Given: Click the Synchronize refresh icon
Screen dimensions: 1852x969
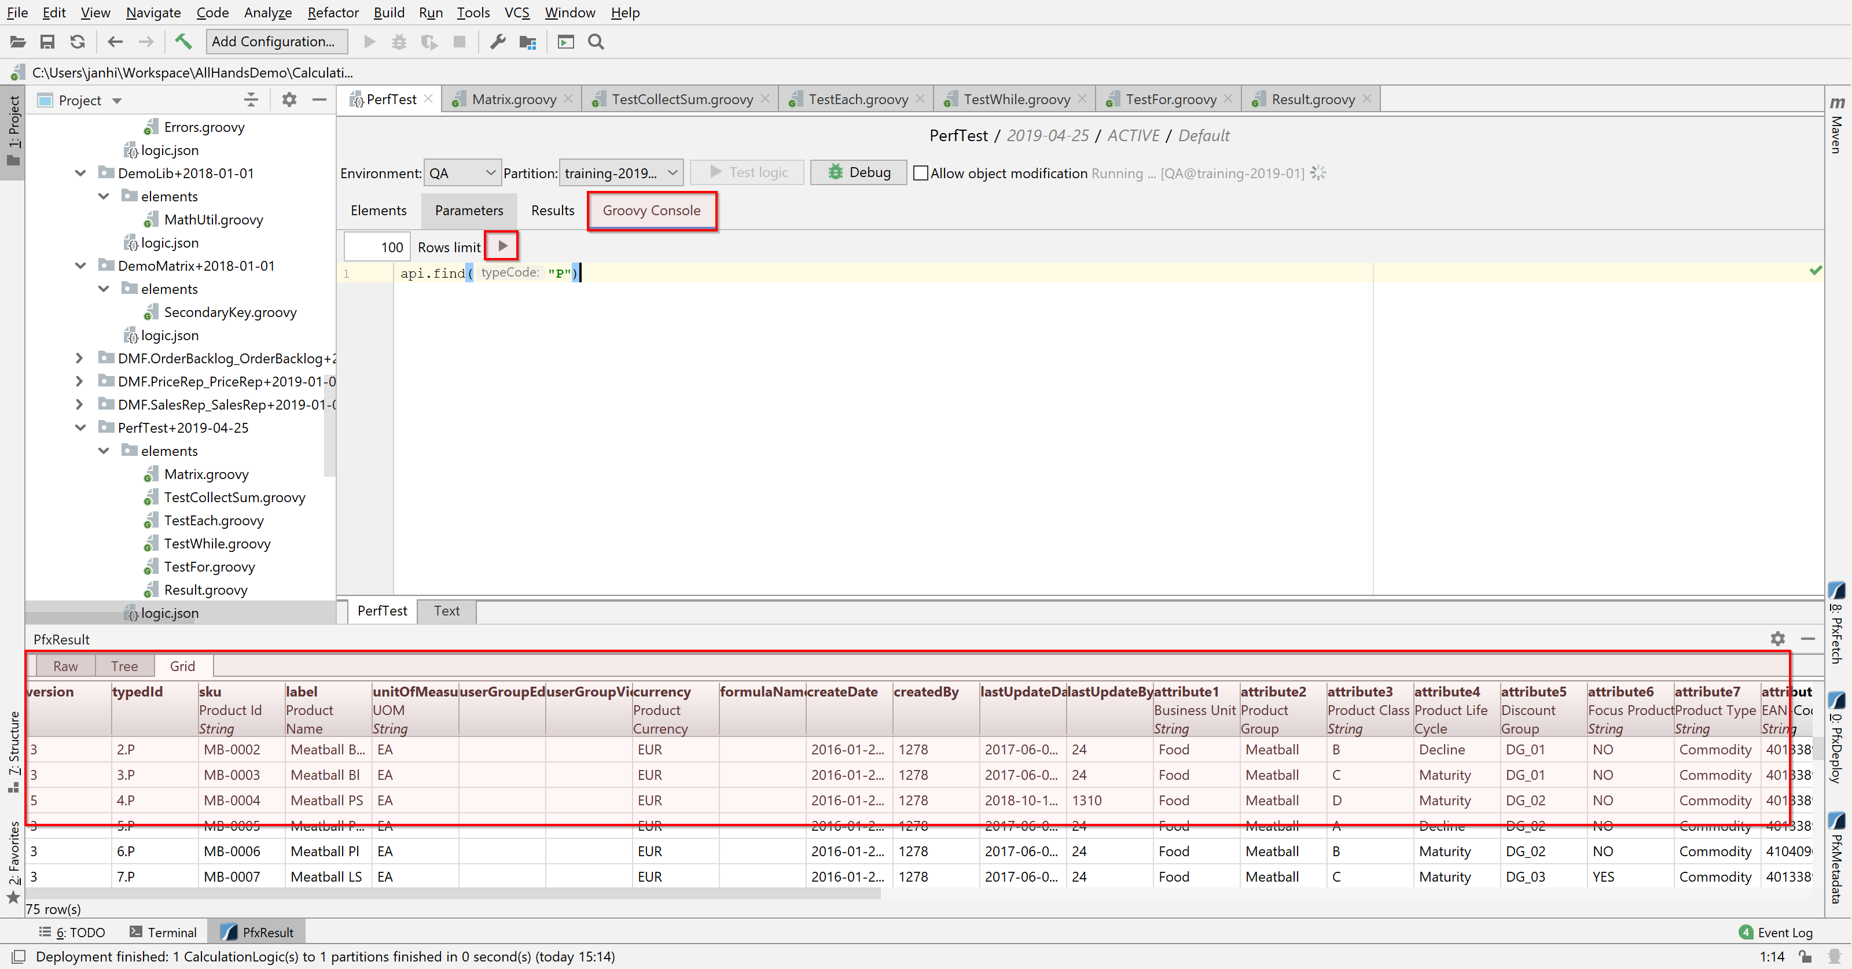Looking at the screenshot, I should (x=78, y=42).
